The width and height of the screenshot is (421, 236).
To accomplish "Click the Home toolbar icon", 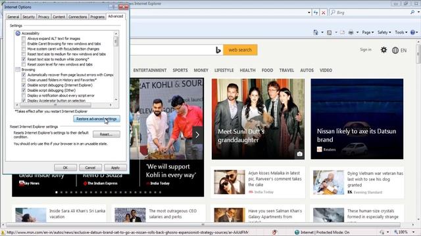I will coord(316,32).
